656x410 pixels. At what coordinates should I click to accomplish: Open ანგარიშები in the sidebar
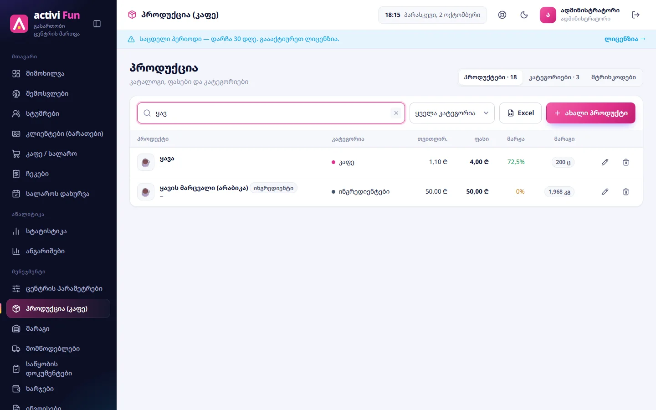58,251
